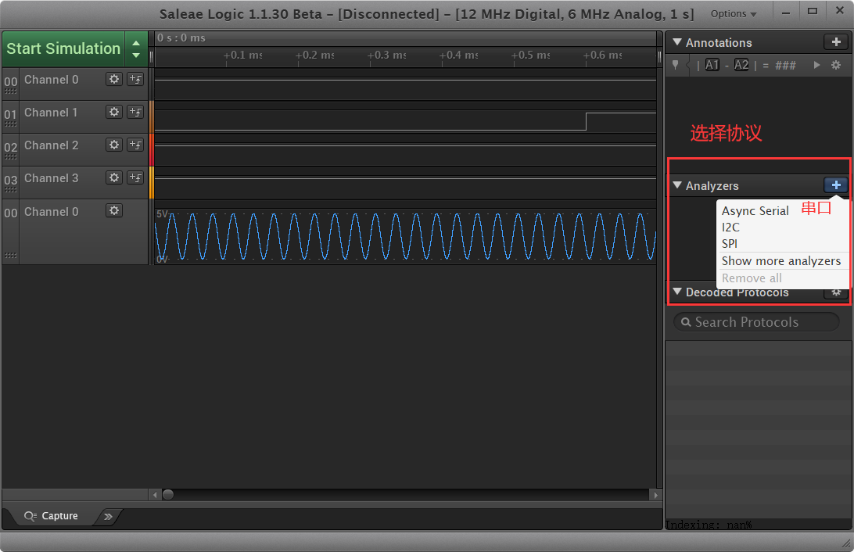Screen dimensions: 854x552
Task: Open Decoded Protocols gear settings
Action: click(x=835, y=292)
